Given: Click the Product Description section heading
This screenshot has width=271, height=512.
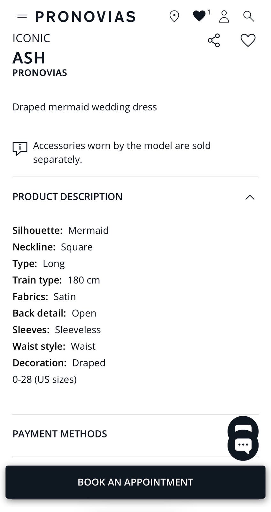Looking at the screenshot, I should pyautogui.click(x=67, y=196).
